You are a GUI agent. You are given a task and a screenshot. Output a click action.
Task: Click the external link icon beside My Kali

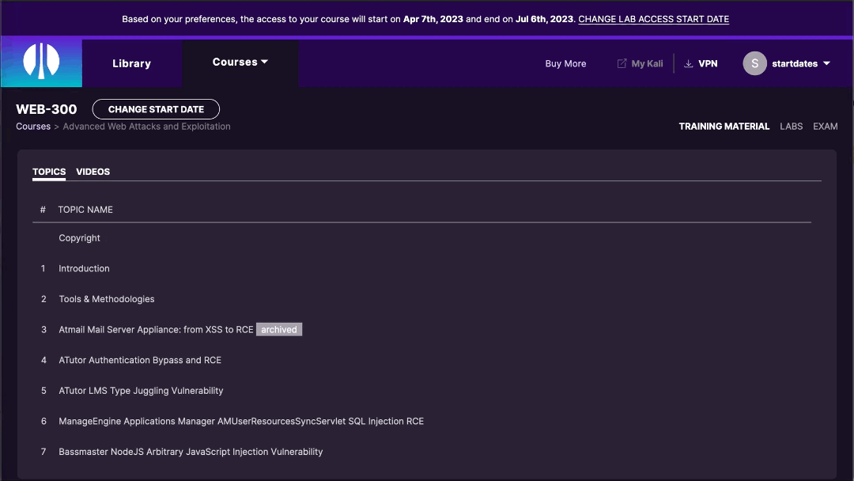click(x=621, y=63)
